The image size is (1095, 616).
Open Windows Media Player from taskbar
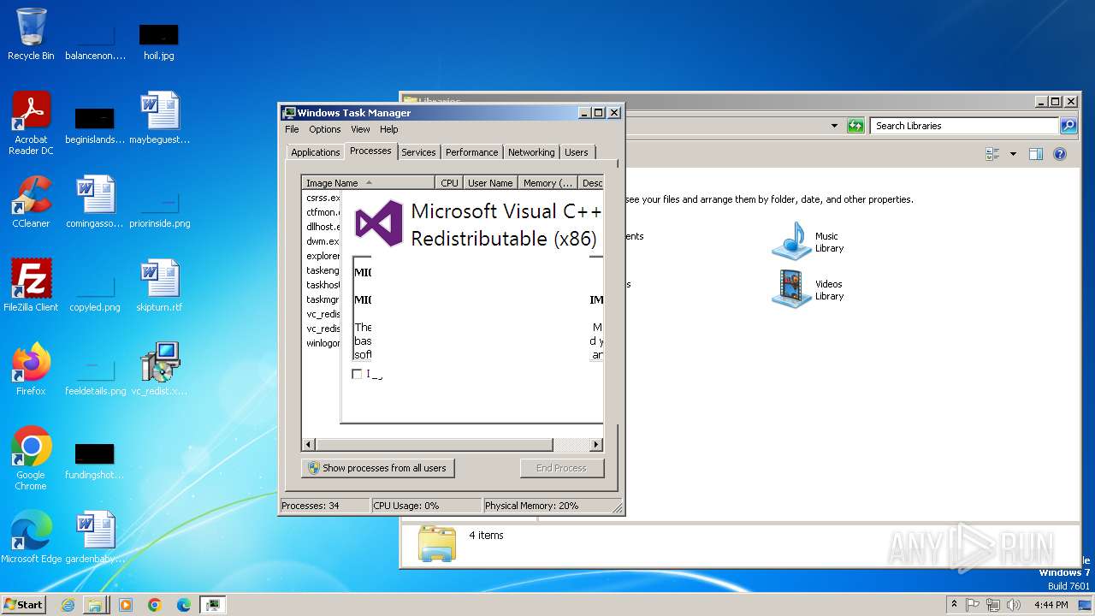click(x=126, y=605)
